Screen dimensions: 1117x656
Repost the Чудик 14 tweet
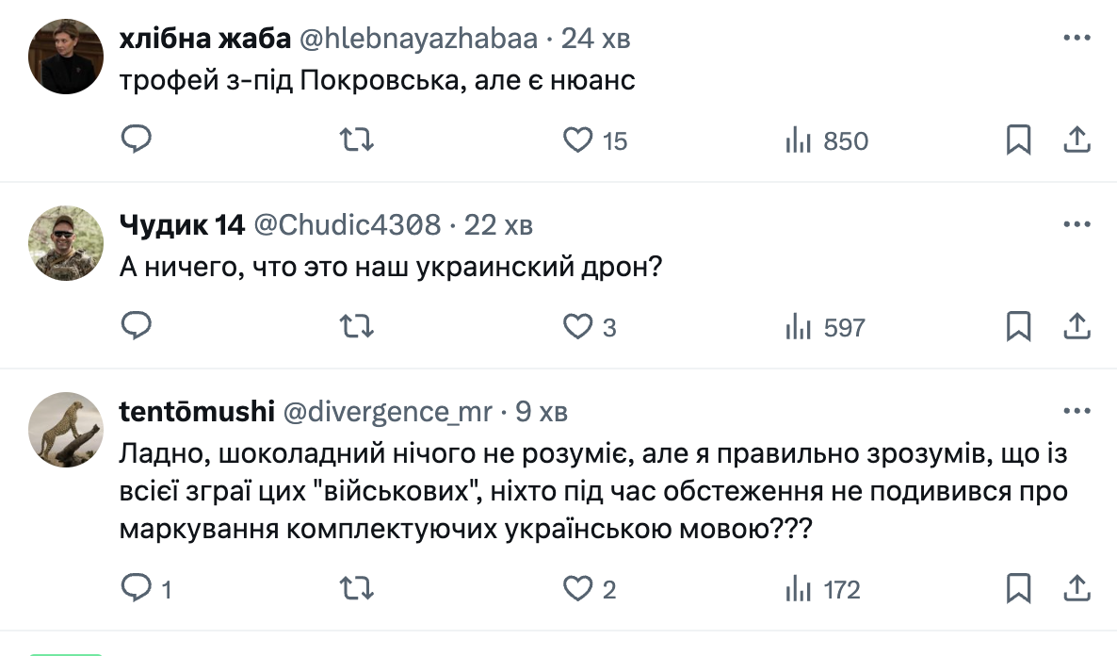click(x=357, y=327)
